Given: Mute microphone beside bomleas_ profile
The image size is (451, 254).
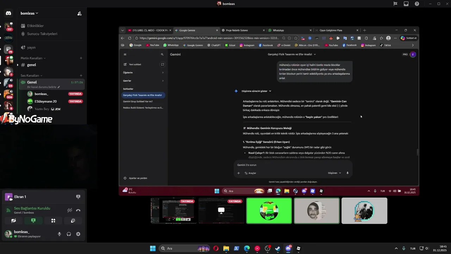Looking at the screenshot, I should (x=59, y=234).
